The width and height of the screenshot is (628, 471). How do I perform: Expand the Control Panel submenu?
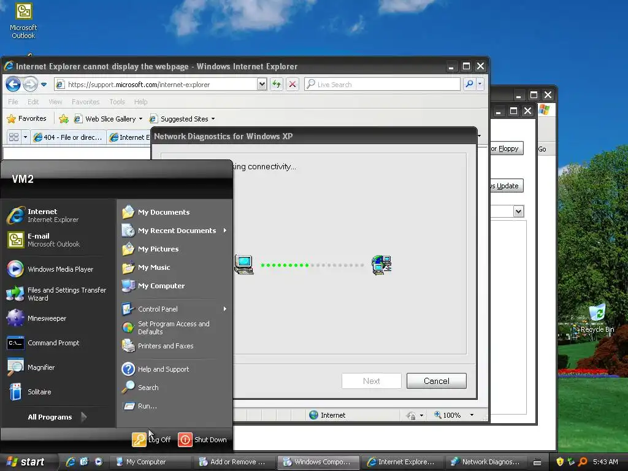174,309
